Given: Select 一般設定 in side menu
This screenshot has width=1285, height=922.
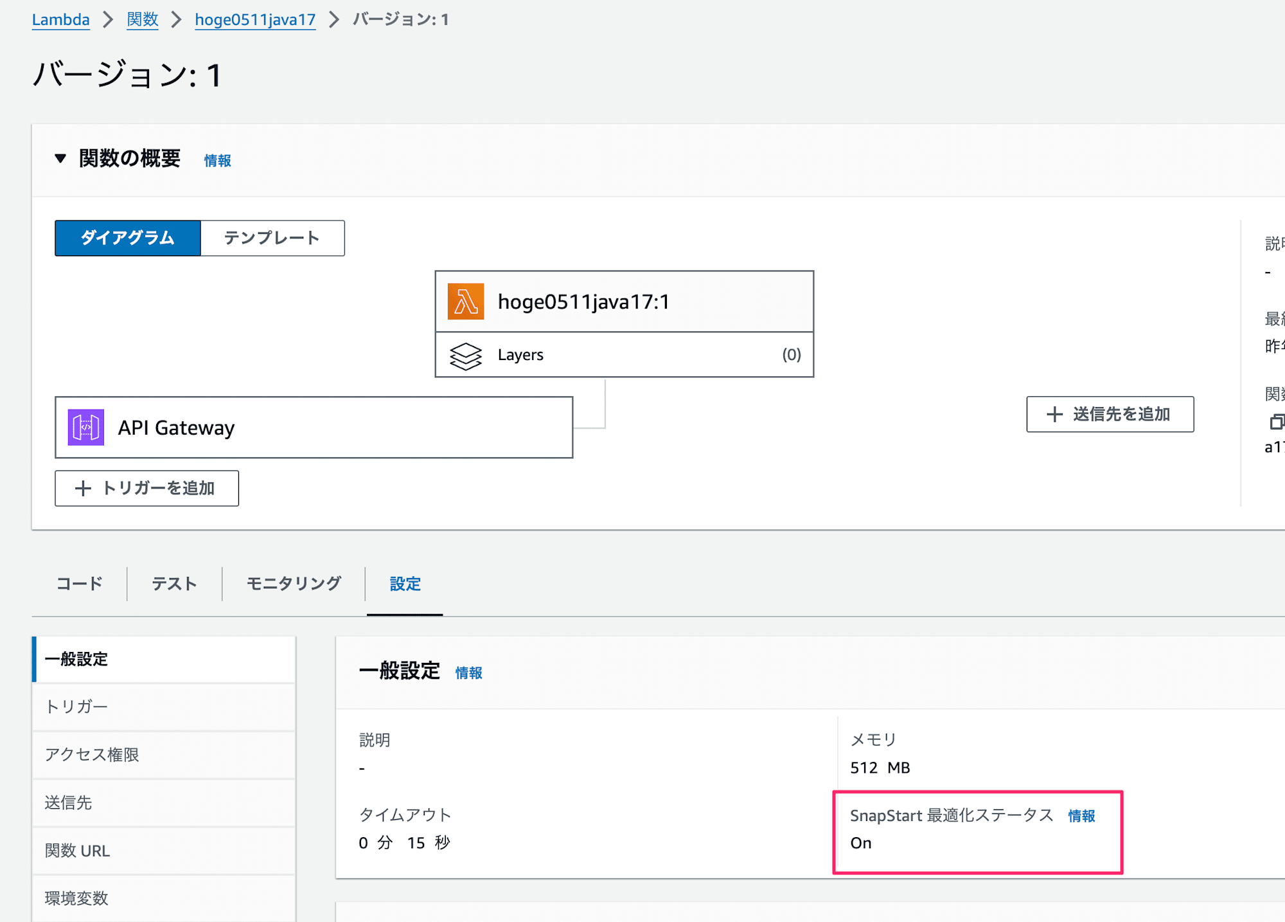Looking at the screenshot, I should (x=164, y=660).
